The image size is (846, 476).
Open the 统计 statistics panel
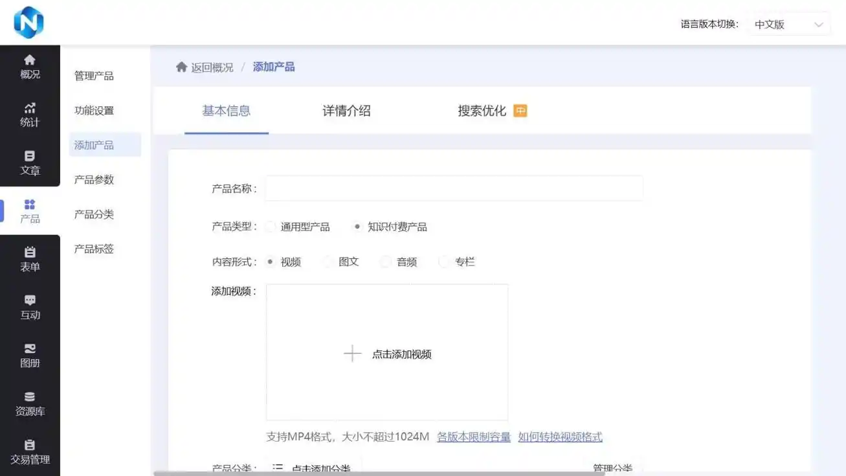coord(29,114)
